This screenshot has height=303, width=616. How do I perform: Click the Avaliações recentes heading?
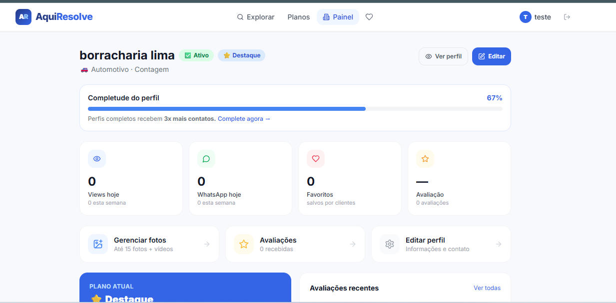tap(344, 288)
